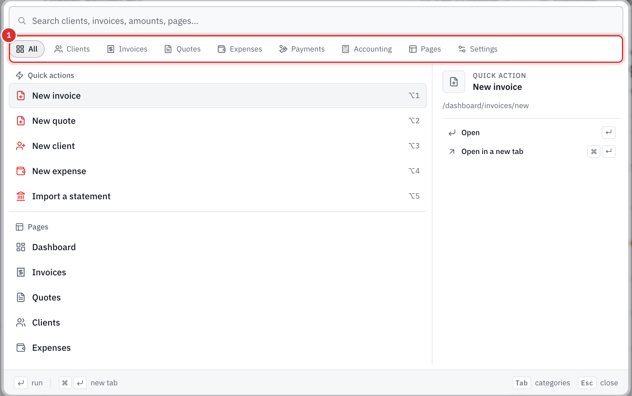This screenshot has height=396, width=632.
Task: Go to the Expenses page entry
Action: coord(218,348)
